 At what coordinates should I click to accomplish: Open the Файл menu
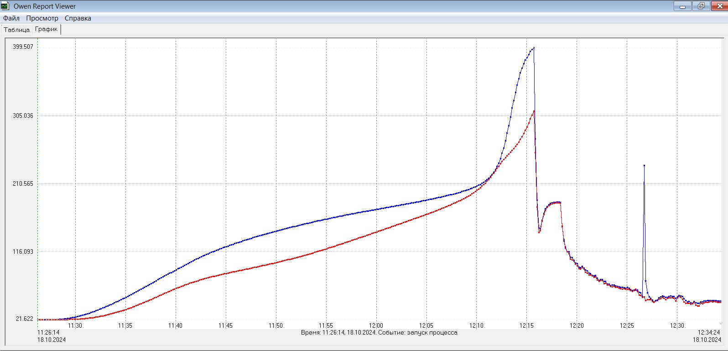(x=11, y=18)
